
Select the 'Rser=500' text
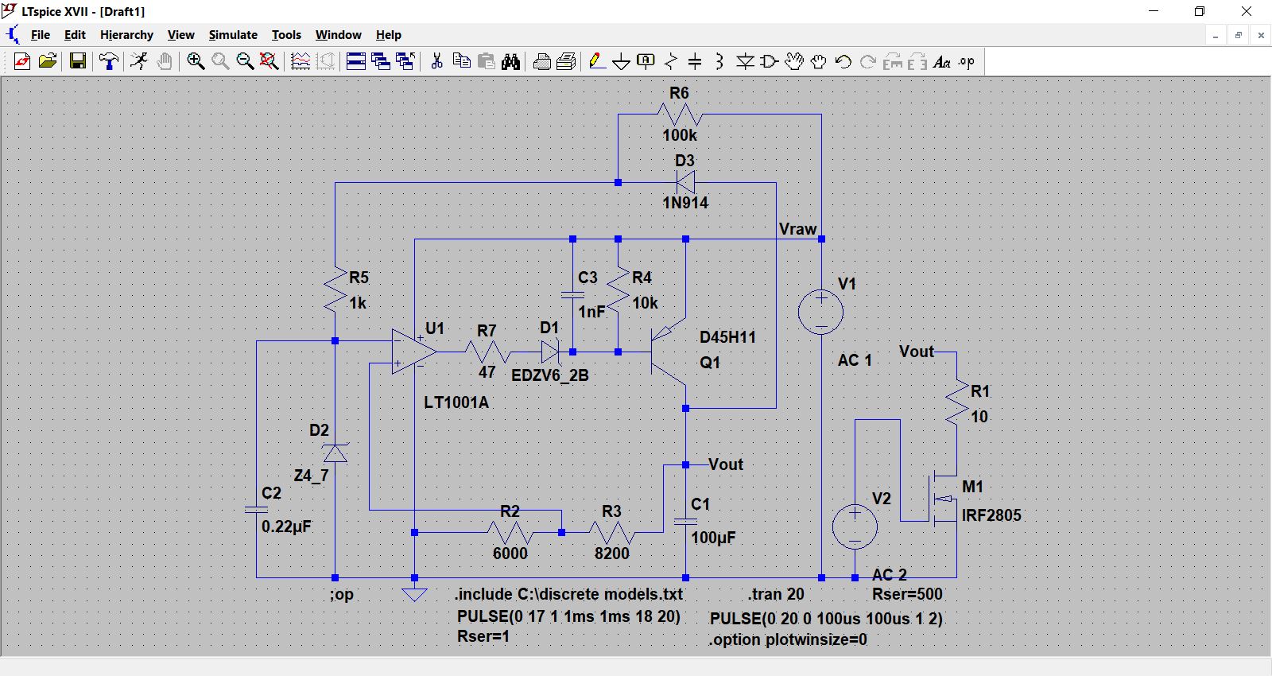(x=907, y=594)
